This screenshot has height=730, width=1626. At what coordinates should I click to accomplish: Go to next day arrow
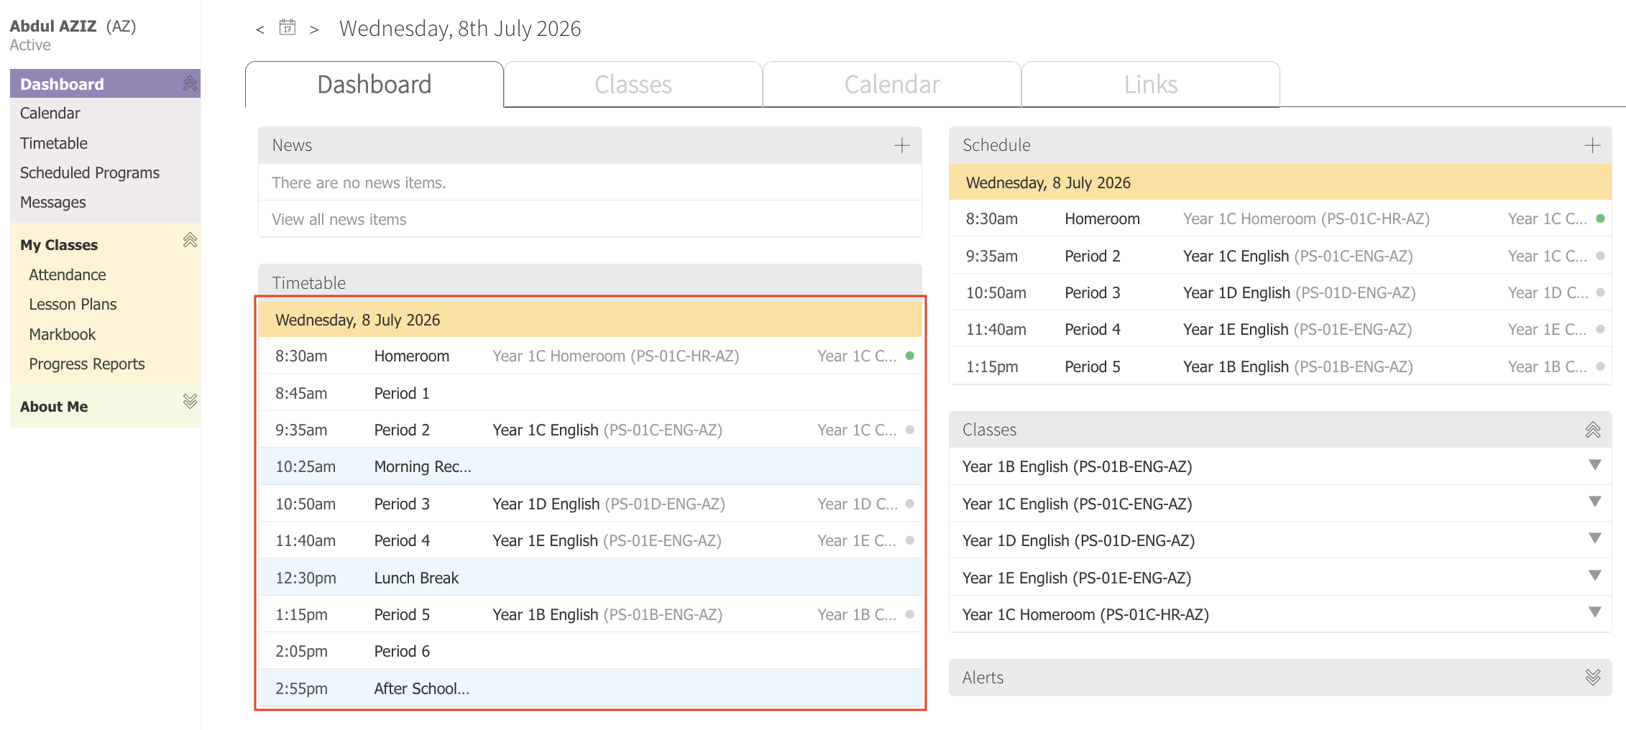pyautogui.click(x=314, y=29)
